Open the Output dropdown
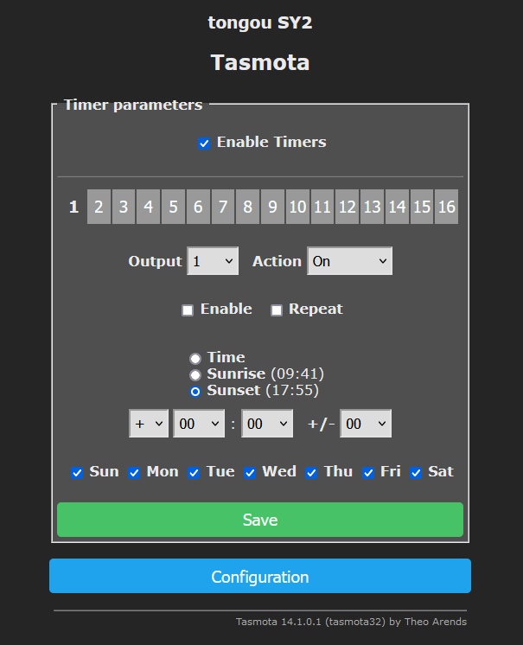This screenshot has width=523, height=645. [x=213, y=261]
